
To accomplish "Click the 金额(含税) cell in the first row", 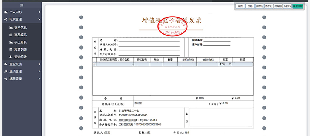I will click(x=208, y=64).
